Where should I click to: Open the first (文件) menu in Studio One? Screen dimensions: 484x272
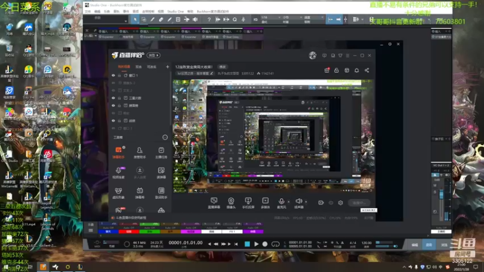point(88,11)
